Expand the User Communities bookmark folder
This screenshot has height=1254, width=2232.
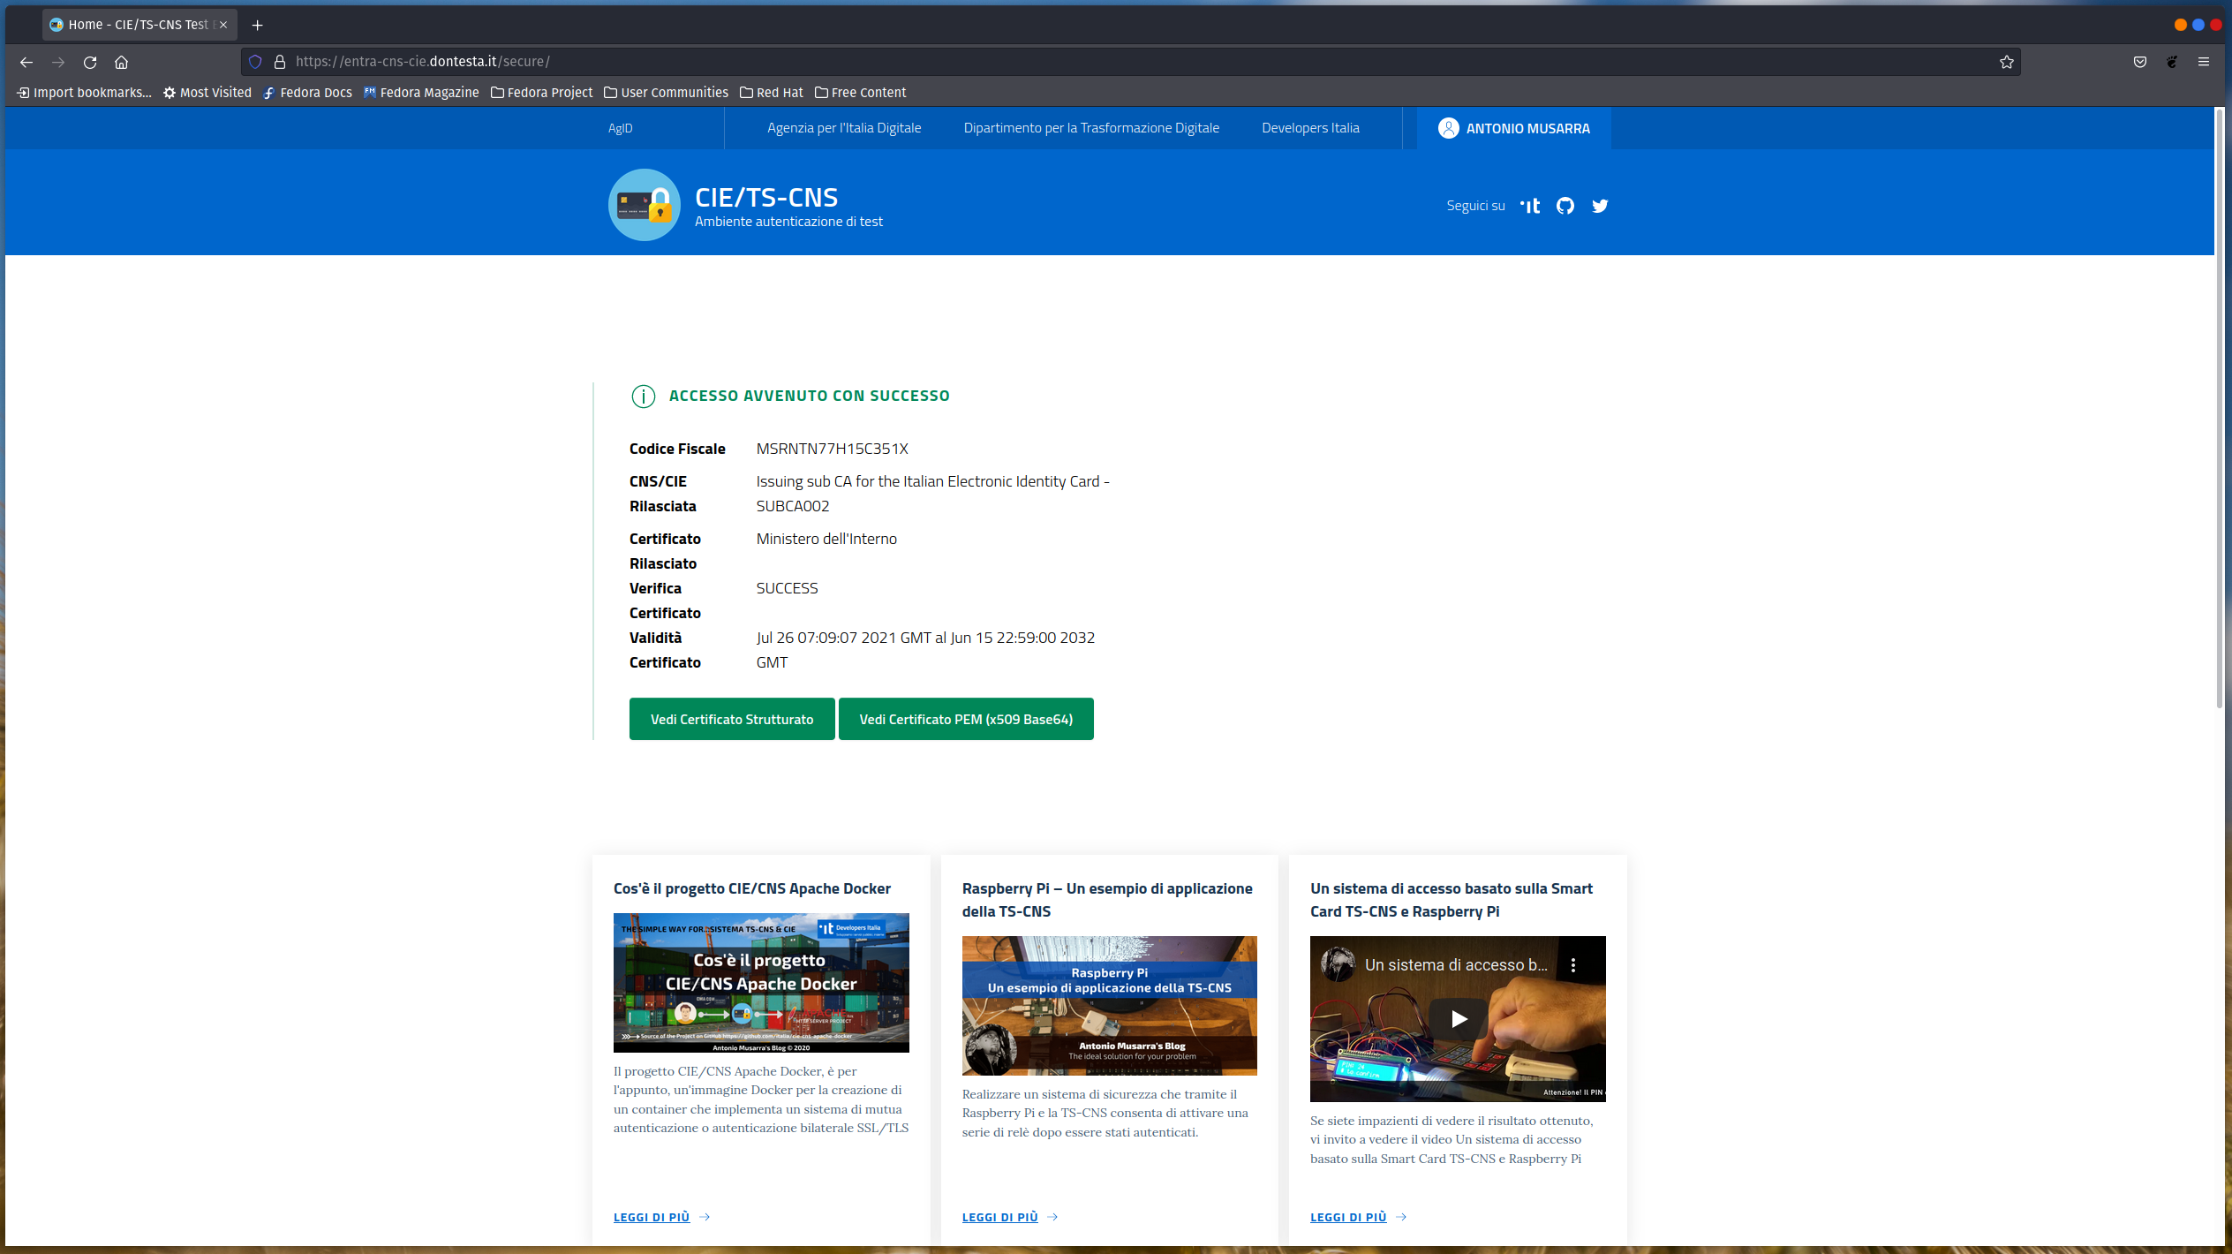(x=666, y=93)
